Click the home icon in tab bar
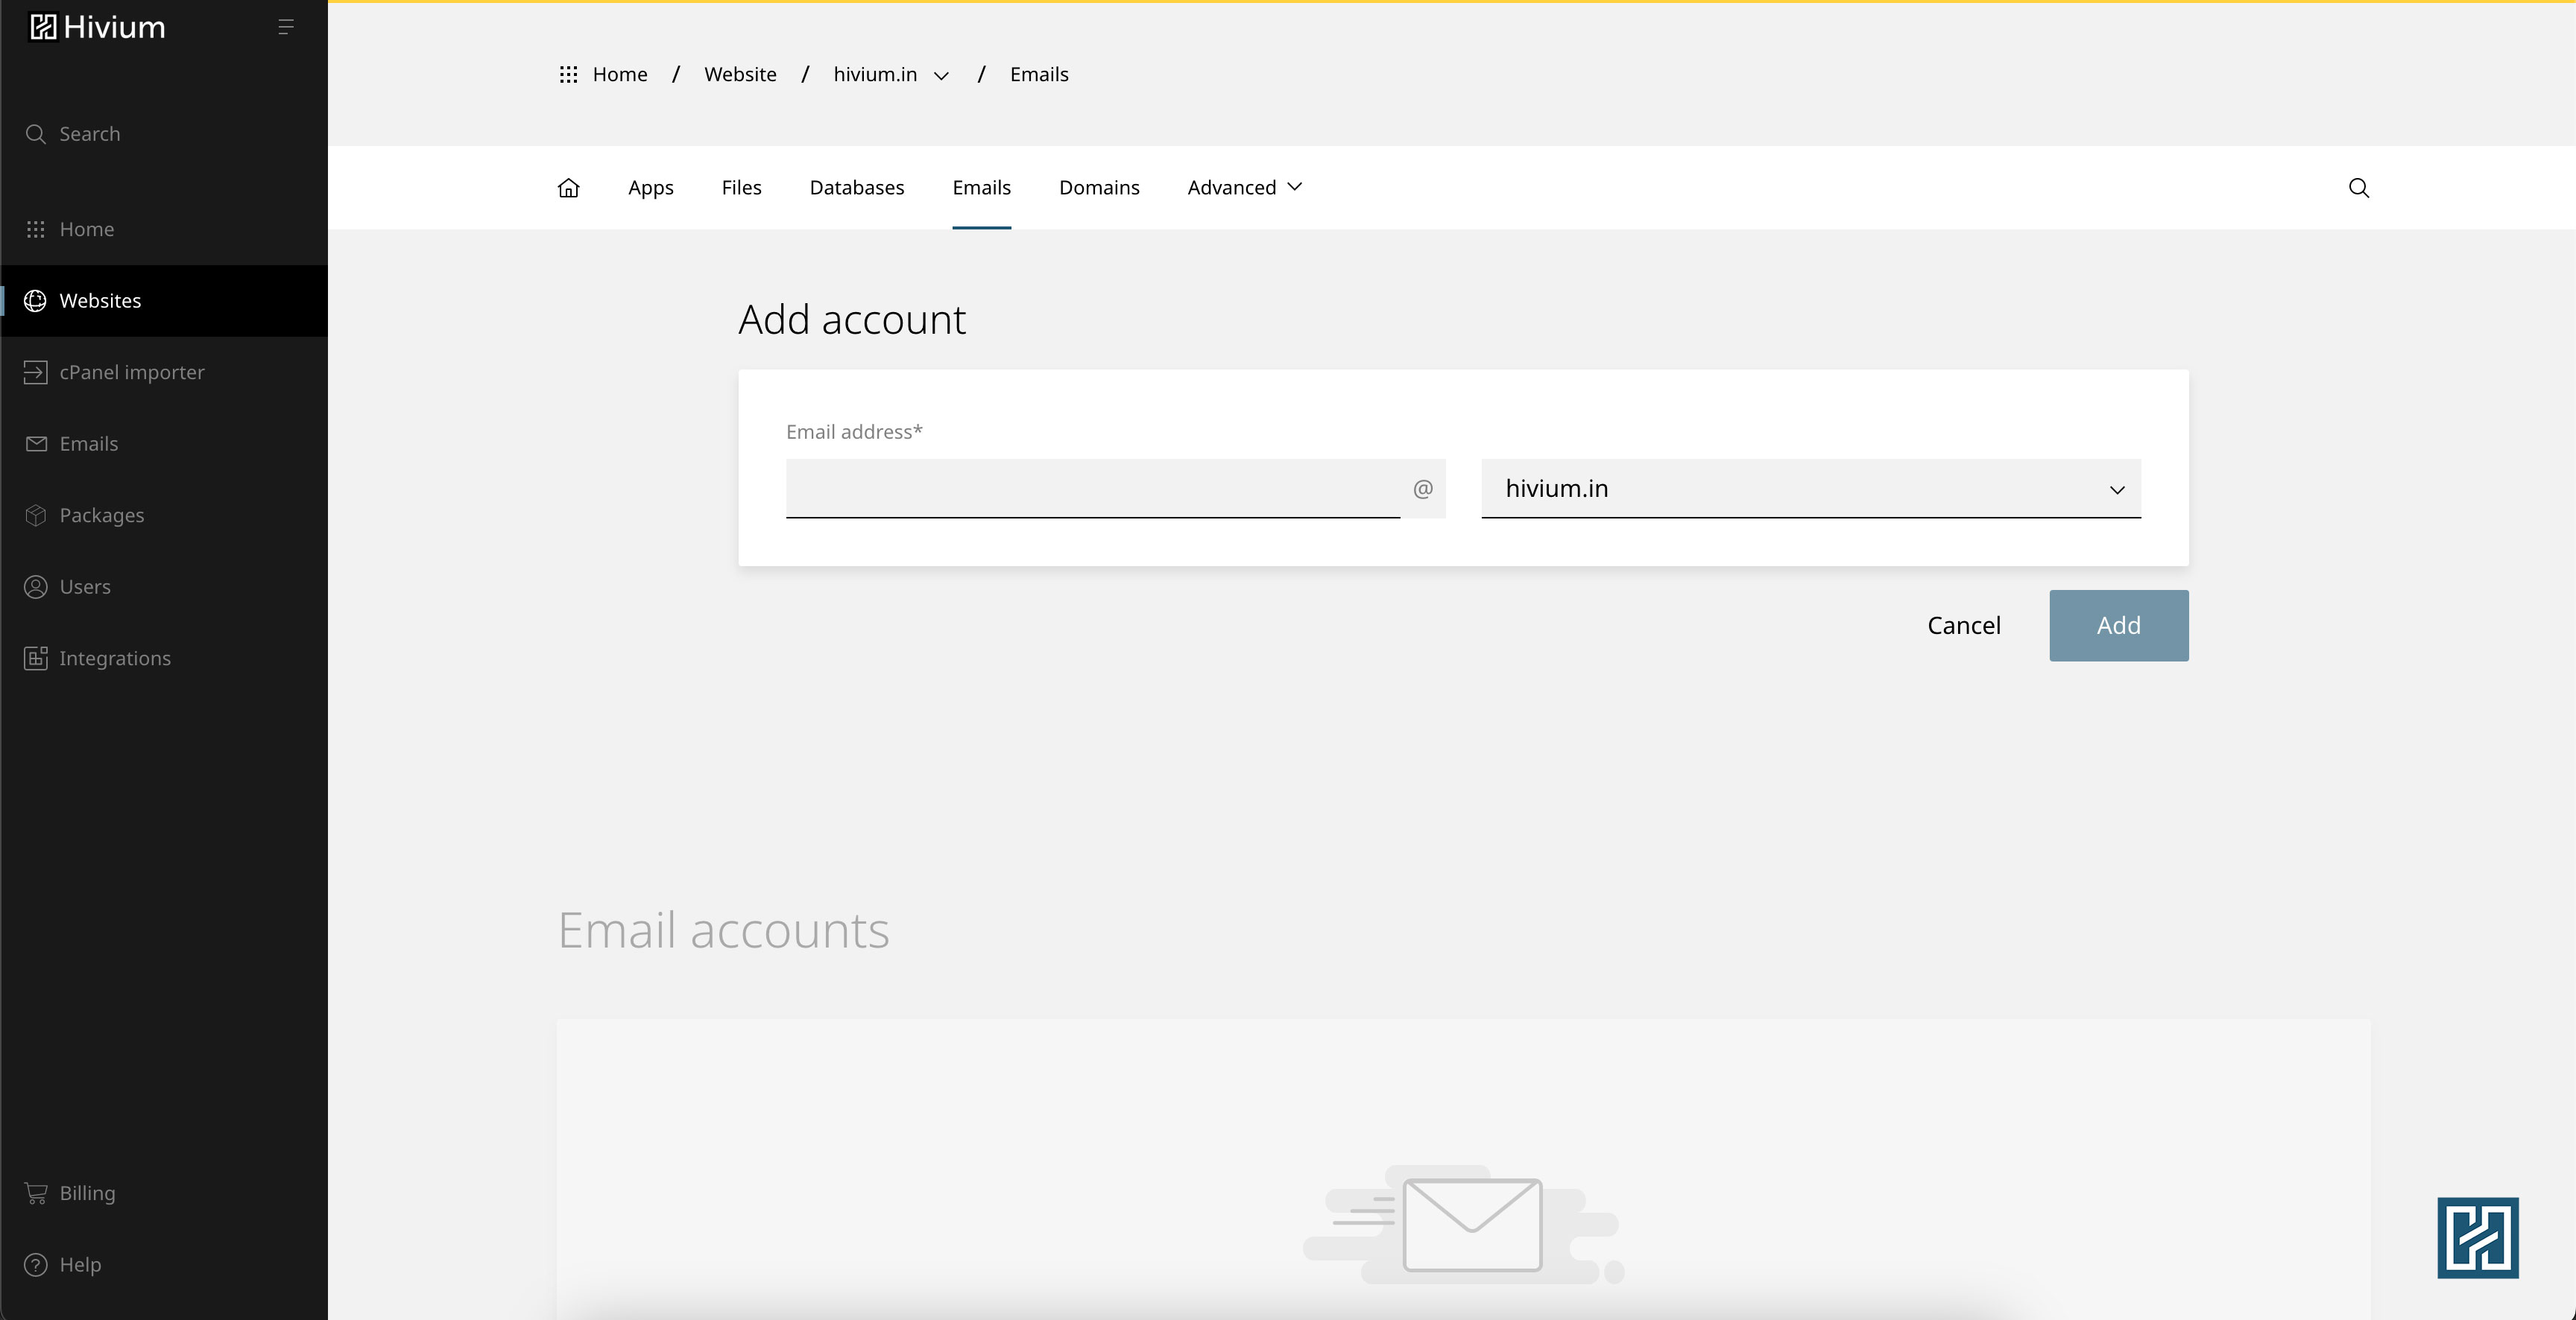Image resolution: width=2576 pixels, height=1320 pixels. coord(568,188)
